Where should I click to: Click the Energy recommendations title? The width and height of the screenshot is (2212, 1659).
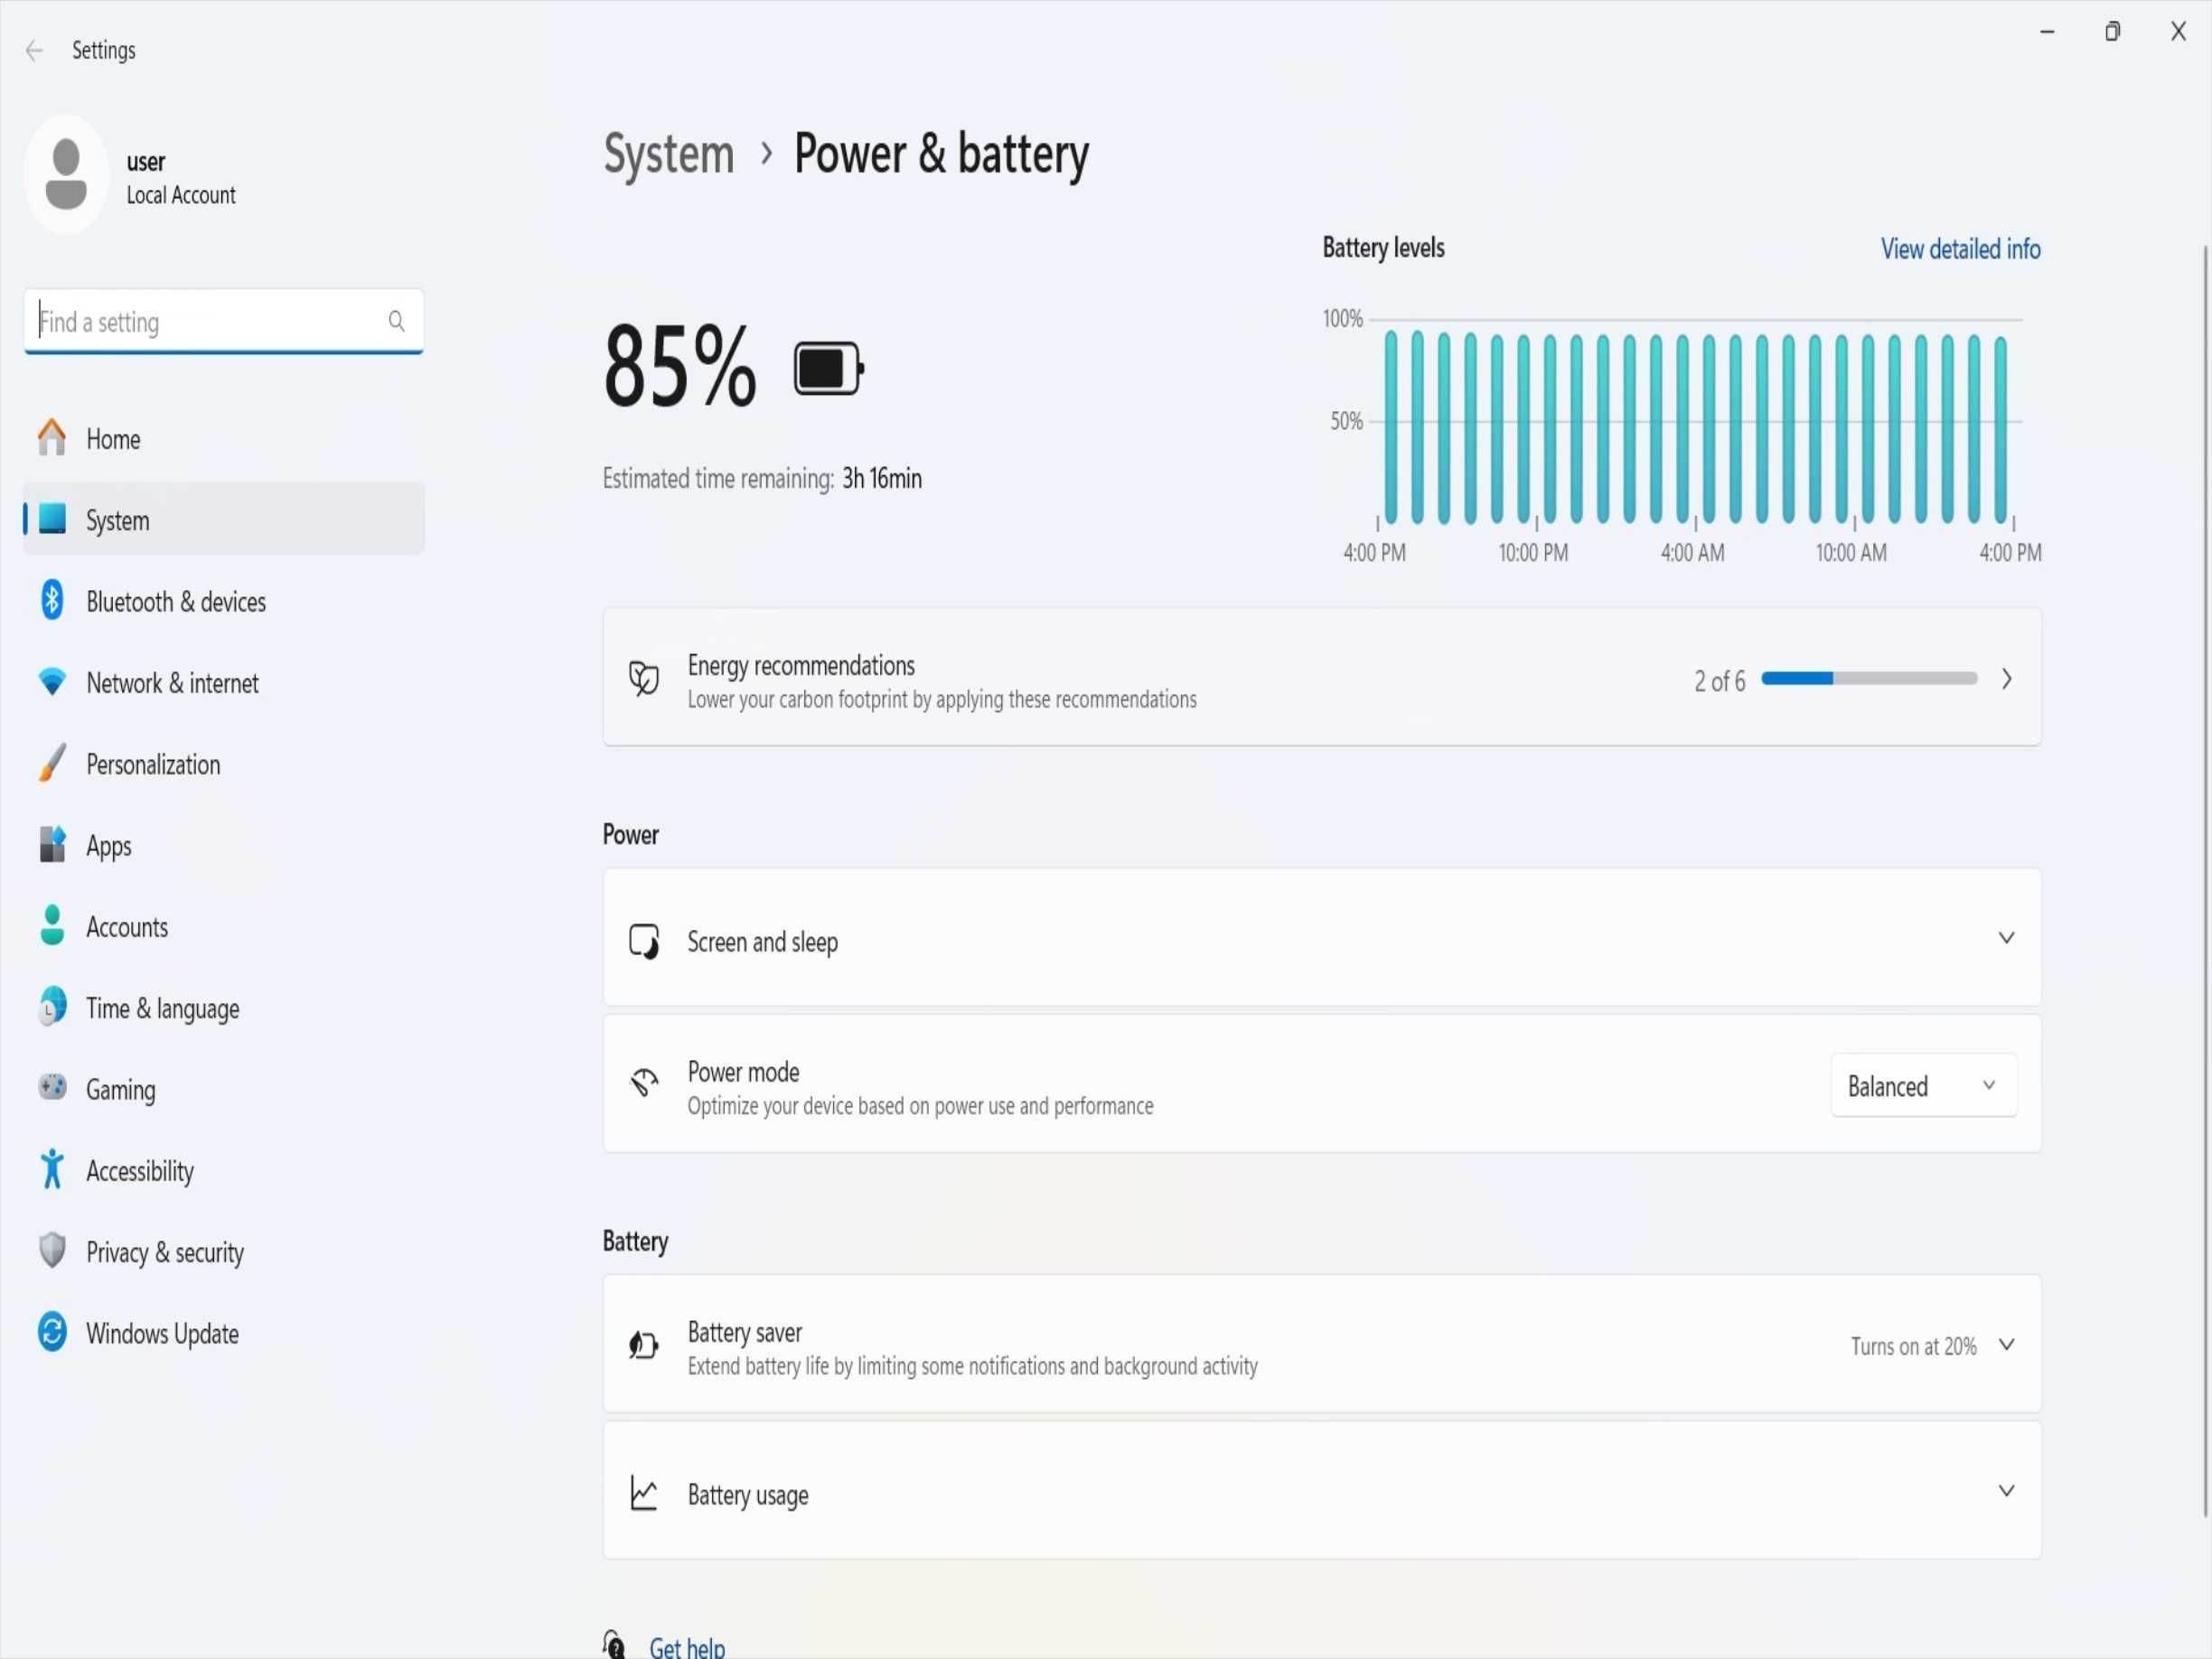pos(801,666)
